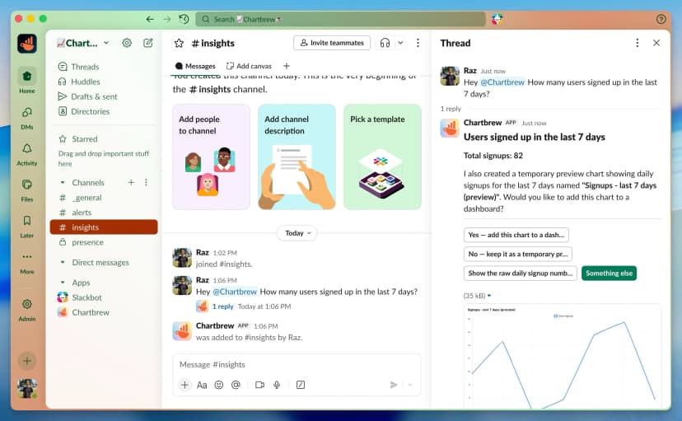Compose a new message with pencil icon
Screen dimensions: 682x421
[148, 43]
